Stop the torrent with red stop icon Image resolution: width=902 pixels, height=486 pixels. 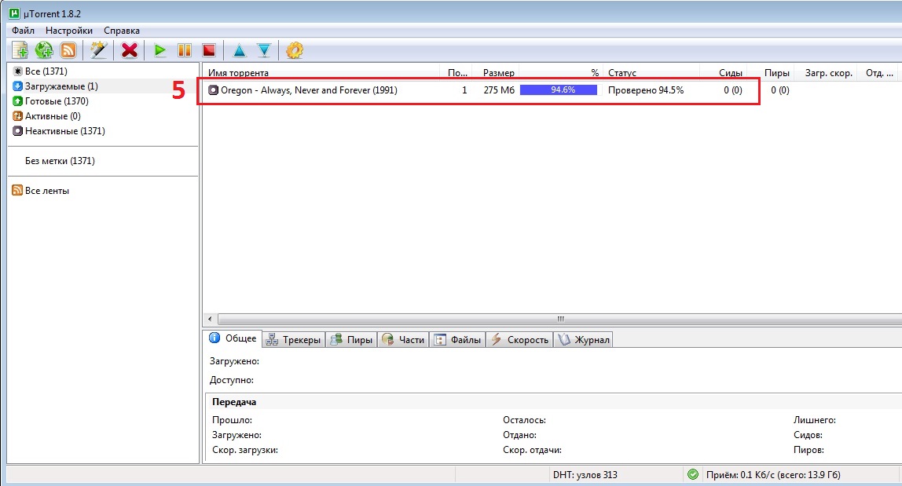coord(209,50)
